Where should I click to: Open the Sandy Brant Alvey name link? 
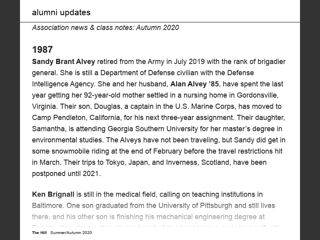[64, 62]
